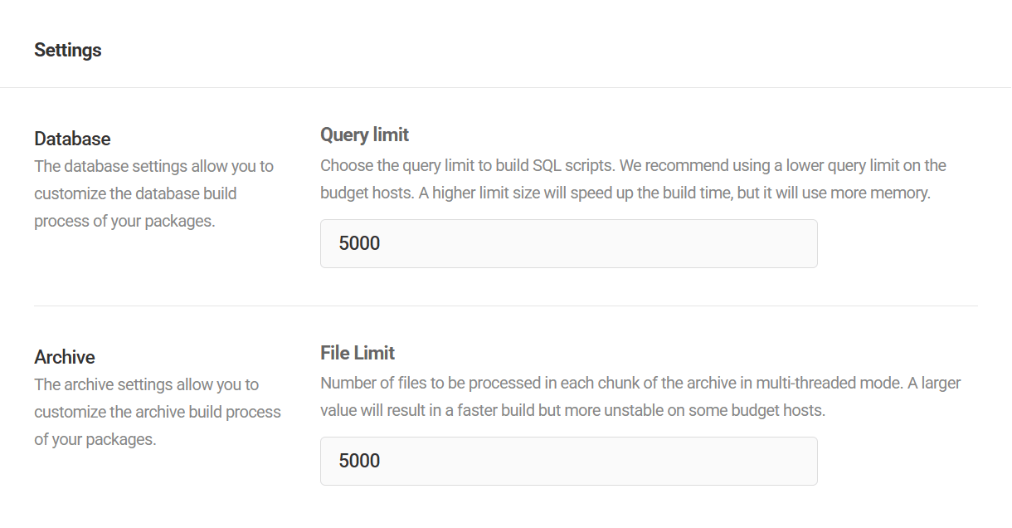Click the File Limit field label
Screen dimensions: 1012x528
[358, 353]
